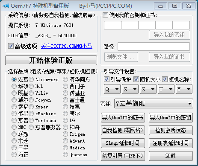Click 导入Oem7中的证书 button

123,117
